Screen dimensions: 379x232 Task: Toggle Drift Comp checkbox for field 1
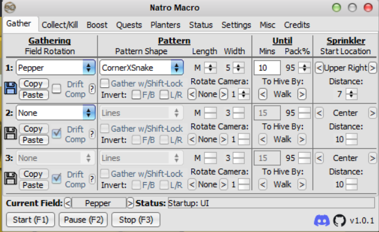(x=57, y=88)
